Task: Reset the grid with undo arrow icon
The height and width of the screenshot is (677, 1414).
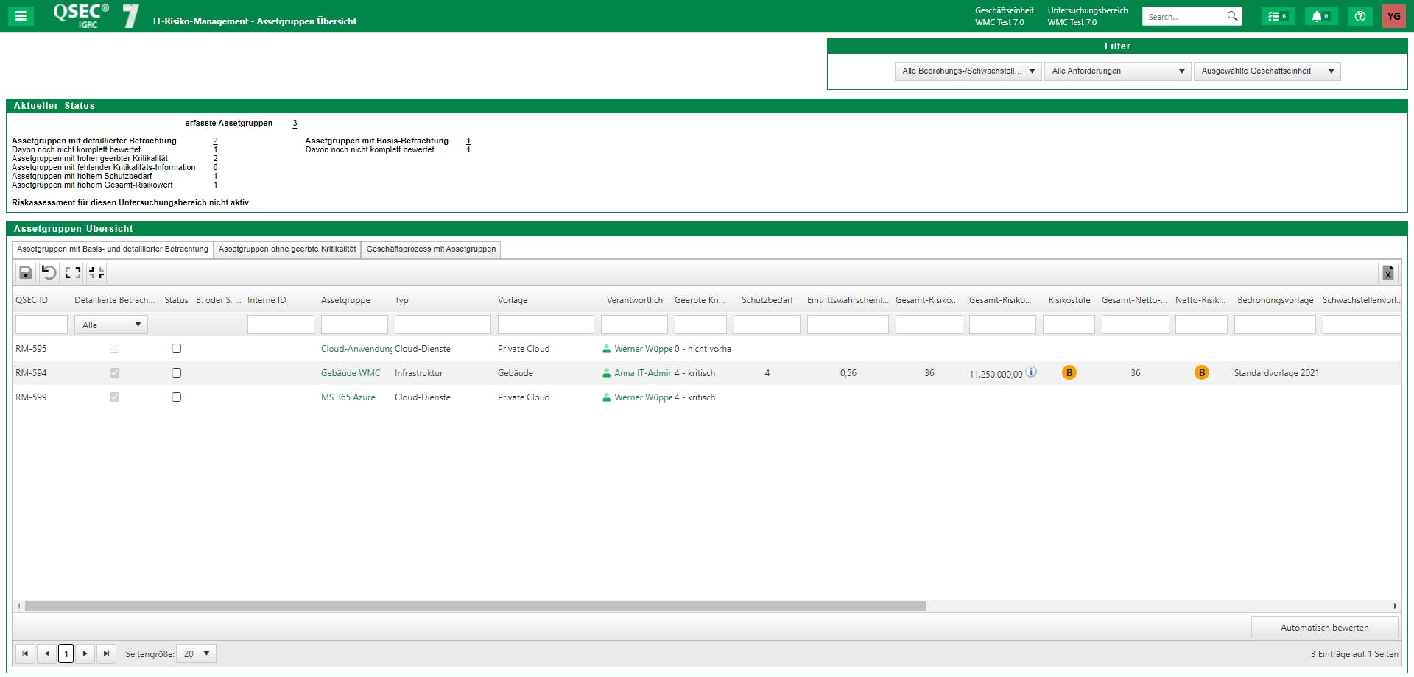Action: click(x=49, y=273)
